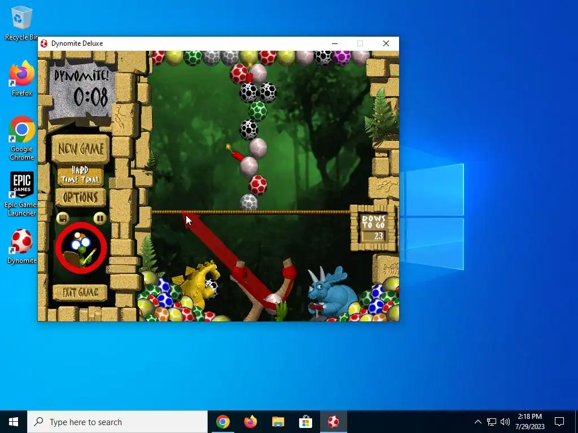Click the lone green spotted egg in column
This screenshot has height=433, width=578.
pyautogui.click(x=257, y=111)
